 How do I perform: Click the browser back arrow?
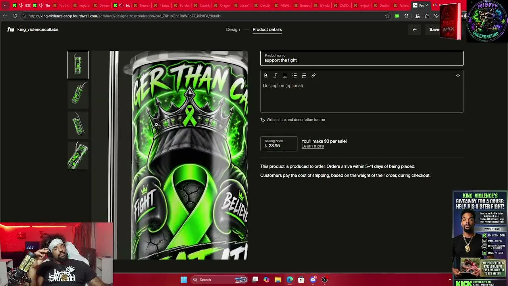5,16
